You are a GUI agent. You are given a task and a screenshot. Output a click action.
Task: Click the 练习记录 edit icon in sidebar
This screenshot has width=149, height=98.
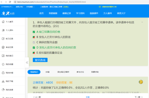click(x=3, y=39)
